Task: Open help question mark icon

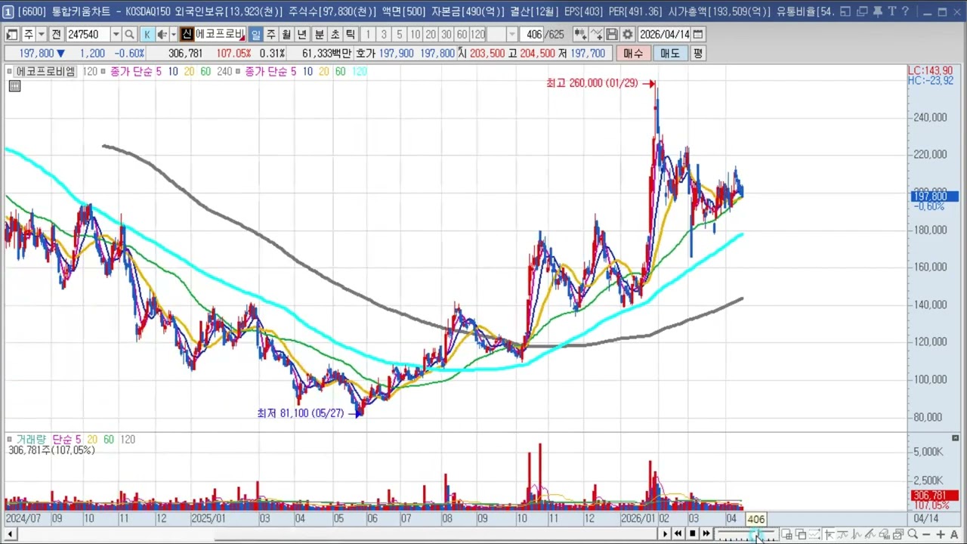Action: [905, 11]
